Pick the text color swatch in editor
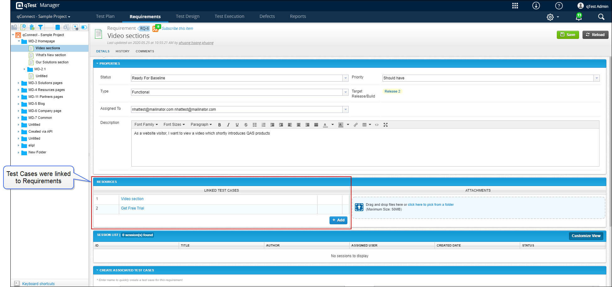 coord(325,125)
